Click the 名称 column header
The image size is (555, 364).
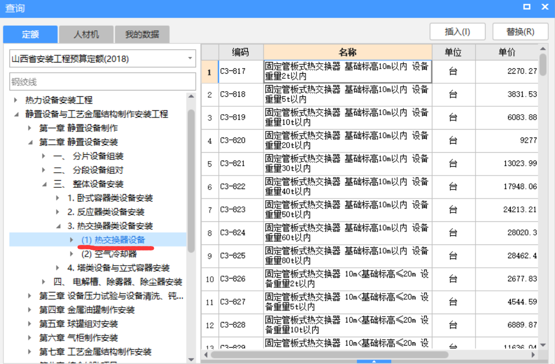coord(347,53)
